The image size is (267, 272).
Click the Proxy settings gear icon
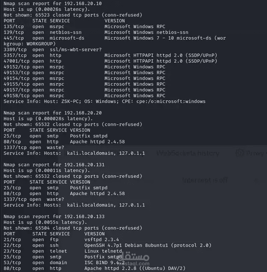241,153
